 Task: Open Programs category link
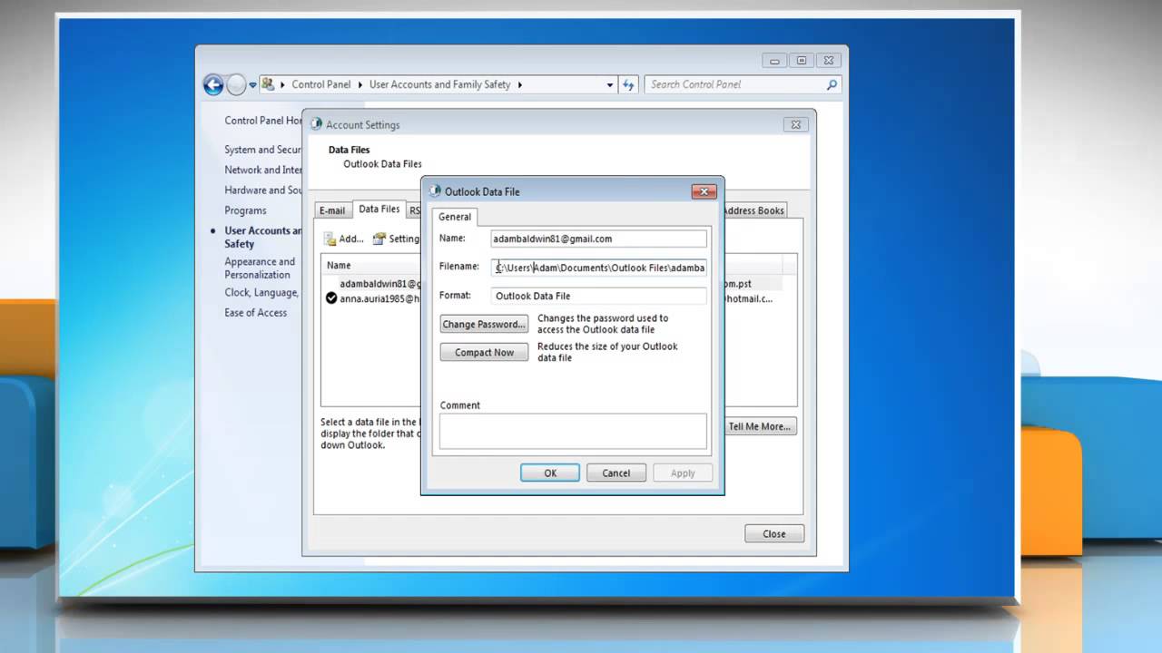pyautogui.click(x=245, y=210)
